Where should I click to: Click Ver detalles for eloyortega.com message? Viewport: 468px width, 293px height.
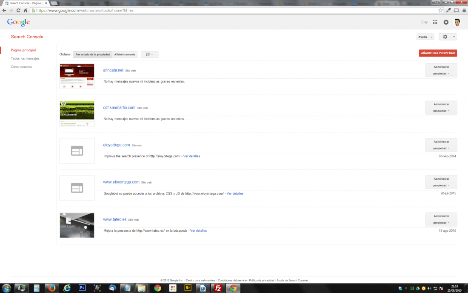(x=191, y=156)
